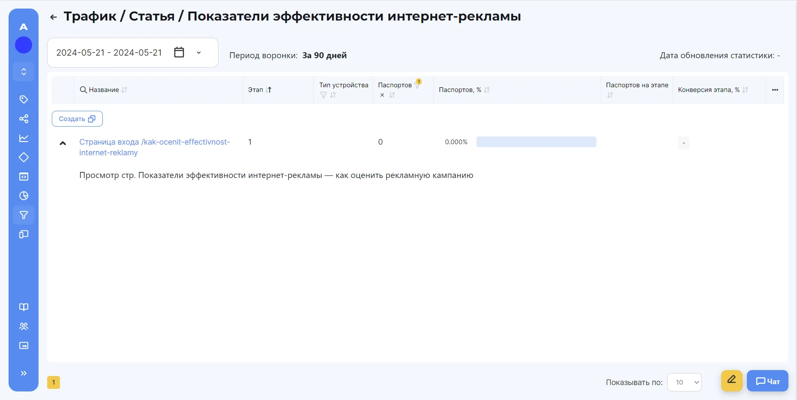The image size is (797, 400).
Task: Click the Тип устройства column header
Action: pyautogui.click(x=344, y=85)
